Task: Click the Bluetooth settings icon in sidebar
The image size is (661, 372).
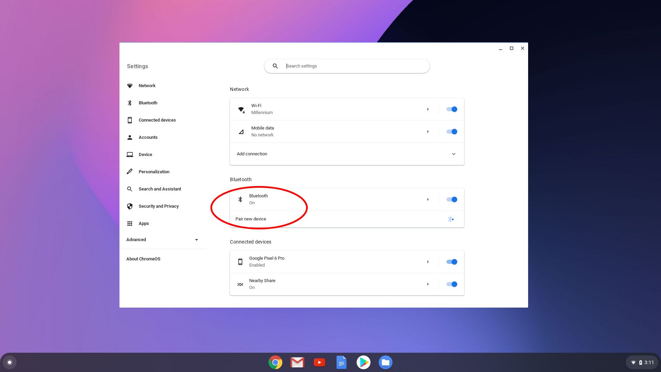Action: click(130, 102)
